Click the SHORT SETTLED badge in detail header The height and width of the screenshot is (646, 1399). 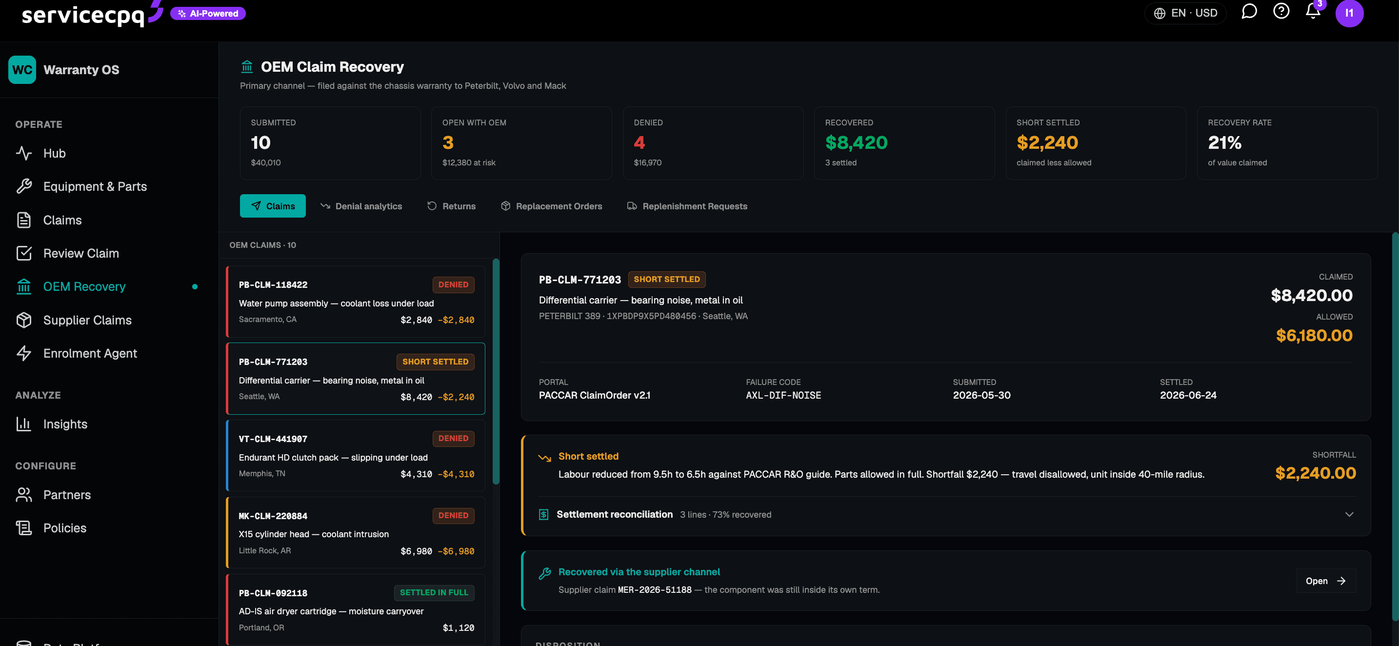click(x=666, y=279)
